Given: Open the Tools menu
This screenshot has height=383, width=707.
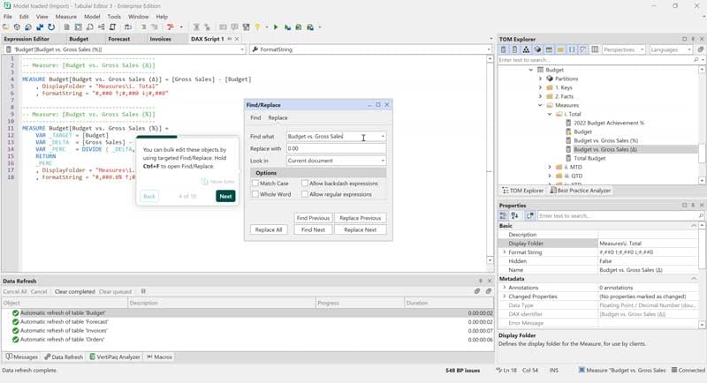Looking at the screenshot, I should coord(114,17).
